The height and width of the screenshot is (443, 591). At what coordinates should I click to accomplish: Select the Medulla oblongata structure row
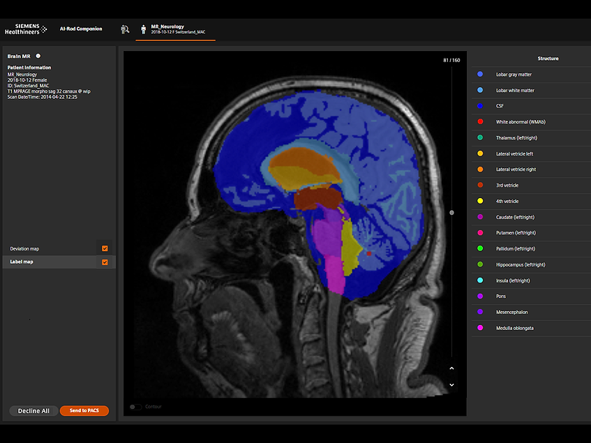pyautogui.click(x=530, y=328)
